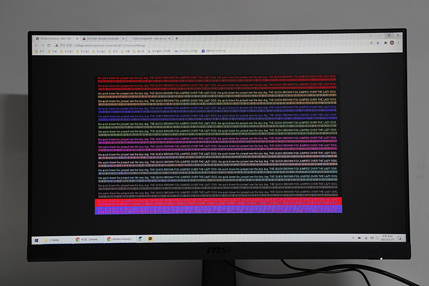Viewport: 429px width, 286px height.
Task: Open the blue-green app icon on taskbar
Action: 140,239
